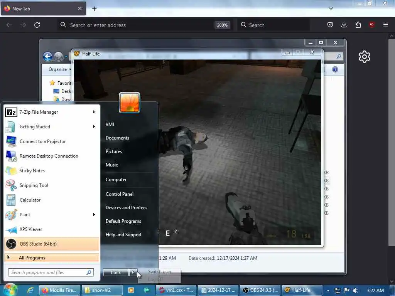Viewport: 395px width, 296px height.
Task: Open Sticky Notes
Action: [52, 171]
